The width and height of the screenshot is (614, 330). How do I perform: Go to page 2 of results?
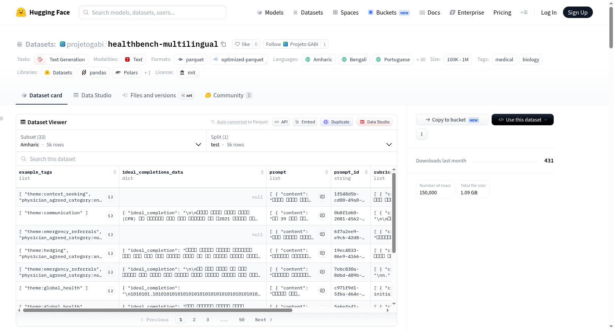tap(194, 320)
